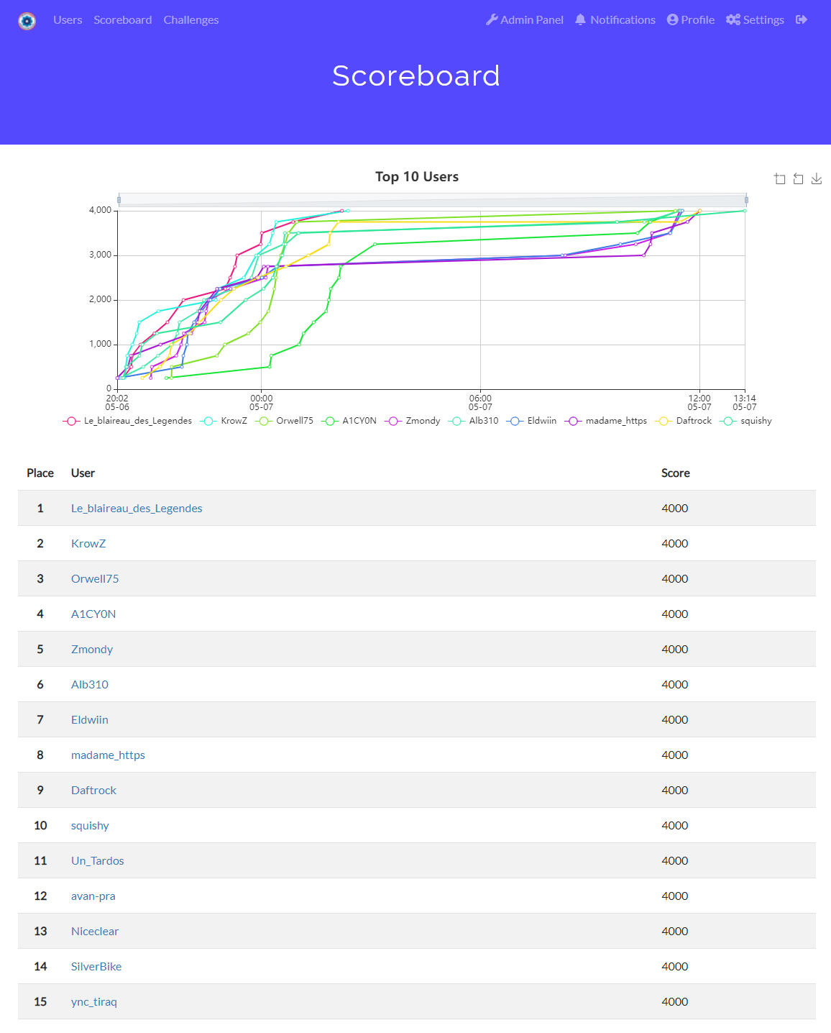Open Un_Tardos user profile link

coord(98,861)
